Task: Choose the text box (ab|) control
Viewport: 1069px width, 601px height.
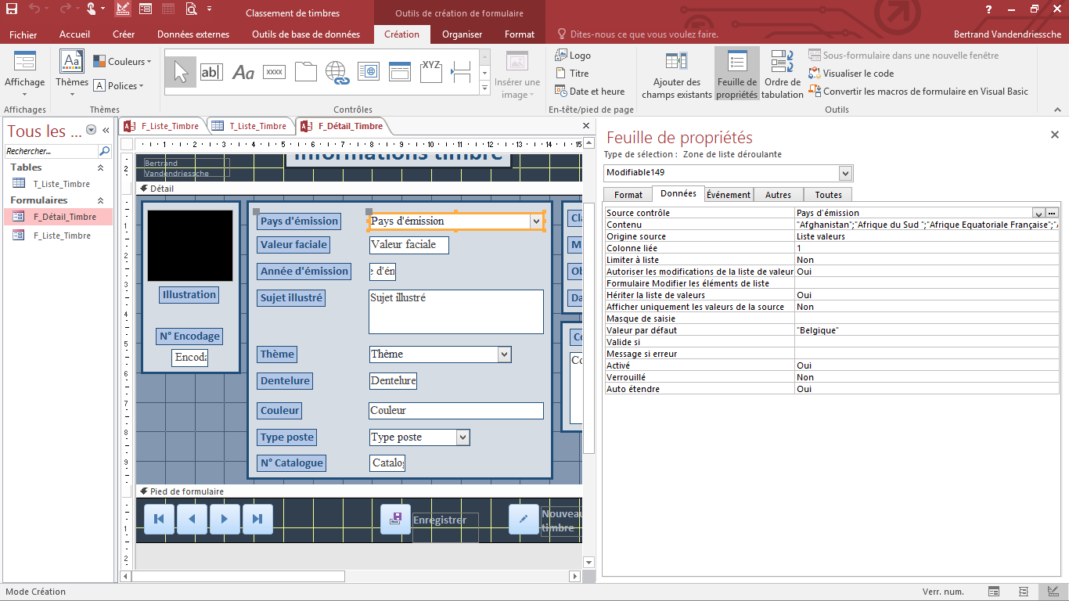Action: [211, 72]
